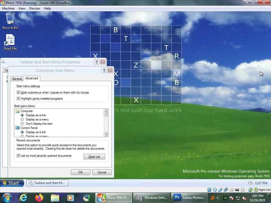This screenshot has height=203, width=271.
Task: Click VirtualBox mouse integration status icon
Action: tap(250, 190)
